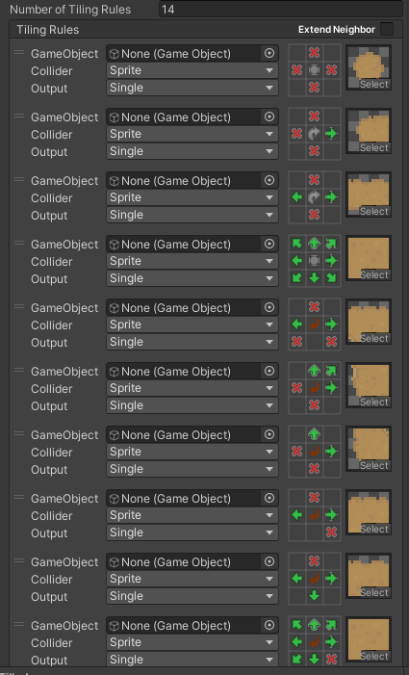Open the Output dropdown of the second rule

pos(192,151)
